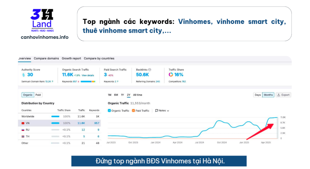The height and width of the screenshot is (169, 310).
Task: Open Competitors 762 link
Action: pos(184,81)
